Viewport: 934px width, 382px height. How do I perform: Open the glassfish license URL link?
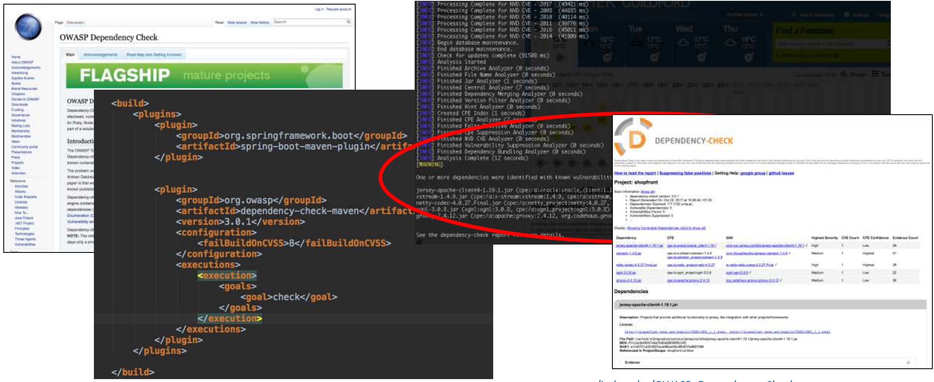(x=727, y=332)
